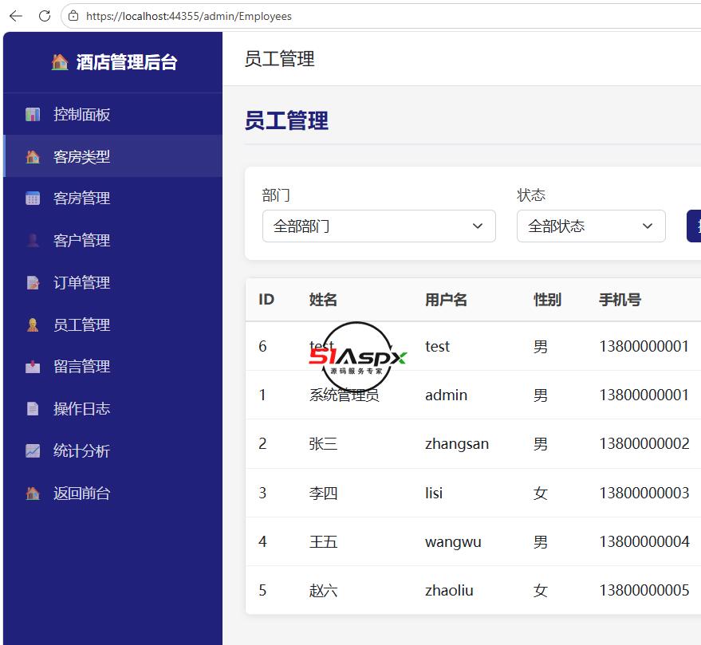Screen dimensions: 701x645
Task: Click the 返回前台 house icon
Action: [x=33, y=493]
